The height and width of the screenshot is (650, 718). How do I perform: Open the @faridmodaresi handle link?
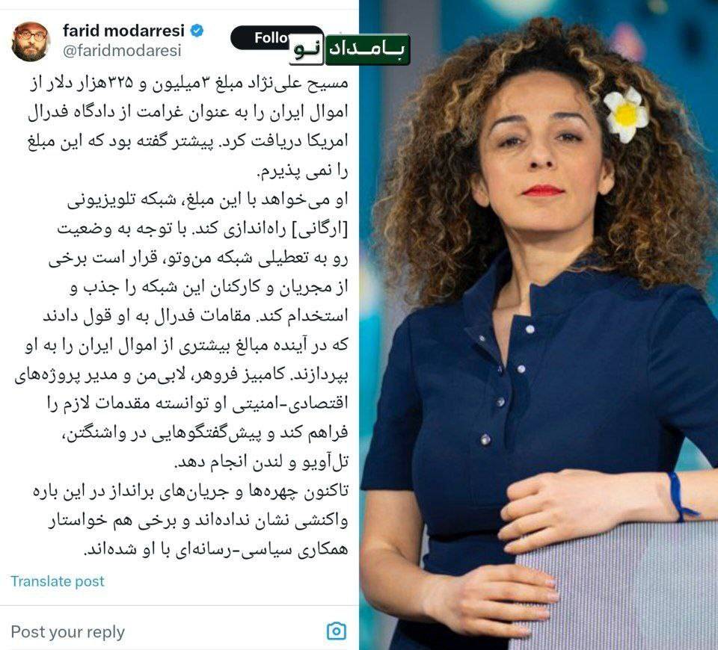[122, 50]
